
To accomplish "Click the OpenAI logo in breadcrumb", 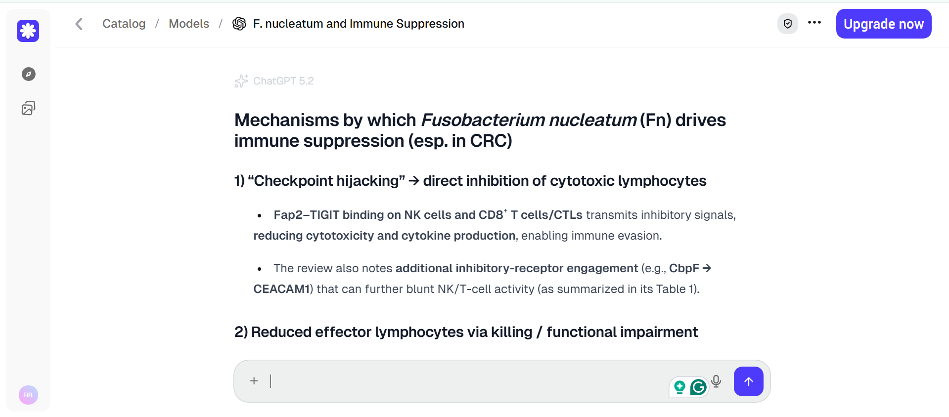I will [x=239, y=24].
